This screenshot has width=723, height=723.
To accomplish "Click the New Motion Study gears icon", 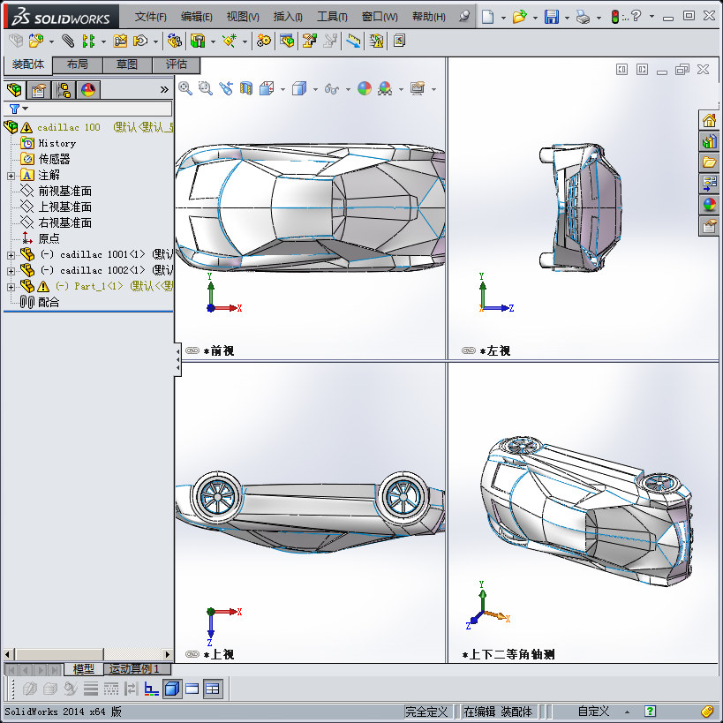I will click(x=264, y=41).
